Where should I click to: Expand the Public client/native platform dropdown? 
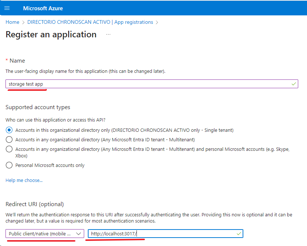pyautogui.click(x=45, y=234)
